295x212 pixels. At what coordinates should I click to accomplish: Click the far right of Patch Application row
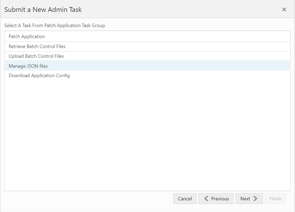(x=278, y=37)
